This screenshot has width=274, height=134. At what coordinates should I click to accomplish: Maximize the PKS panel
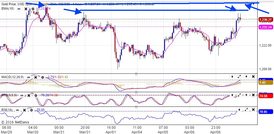pyautogui.click(x=239, y=95)
